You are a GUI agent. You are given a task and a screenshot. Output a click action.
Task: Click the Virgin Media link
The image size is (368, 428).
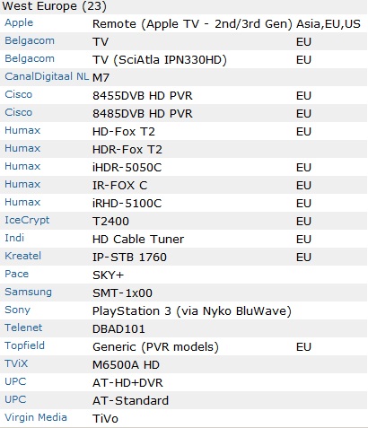[36, 418]
